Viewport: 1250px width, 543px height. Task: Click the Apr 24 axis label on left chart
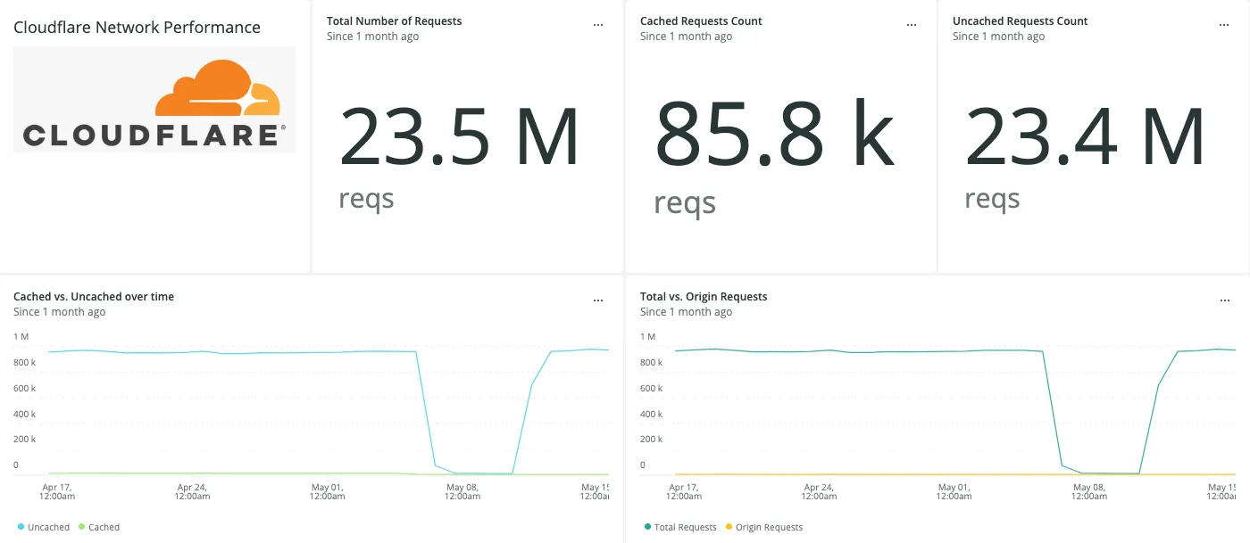pyautogui.click(x=192, y=490)
